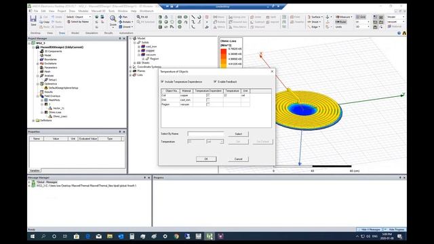Open Windows Start menu
Screen dimensions: 434x244
coord(33,237)
